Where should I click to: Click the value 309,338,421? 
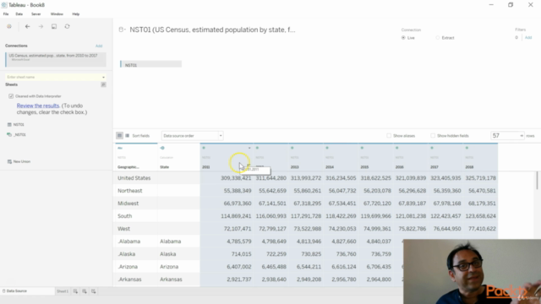click(236, 178)
